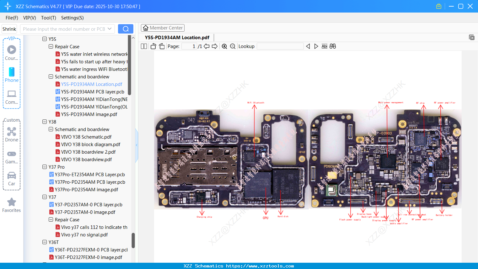Collapse the Y5S tree node
This screenshot has width=478, height=269.
(45, 39)
